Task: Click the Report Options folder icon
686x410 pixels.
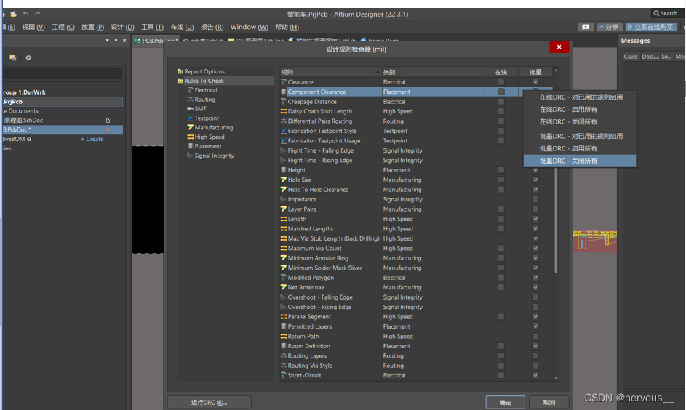Action: coord(180,71)
